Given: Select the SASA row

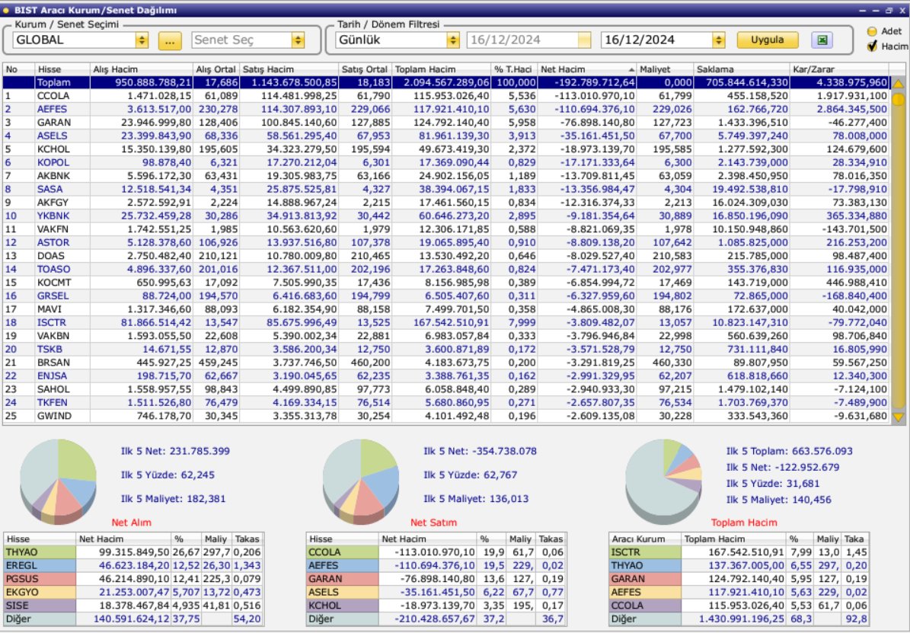Looking at the screenshot, I should pyautogui.click(x=445, y=190).
